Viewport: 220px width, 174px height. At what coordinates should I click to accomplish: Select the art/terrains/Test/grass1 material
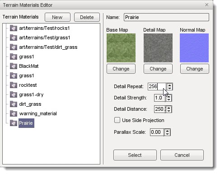(x=45, y=38)
